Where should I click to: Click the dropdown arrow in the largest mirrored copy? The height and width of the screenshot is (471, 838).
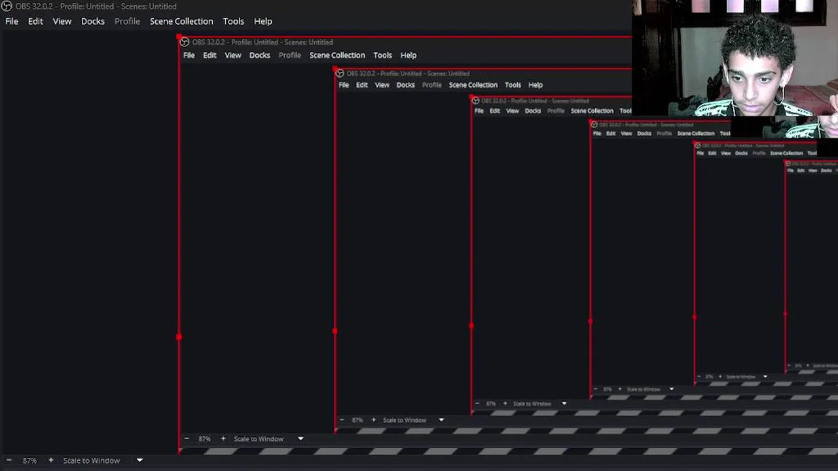pos(301,439)
